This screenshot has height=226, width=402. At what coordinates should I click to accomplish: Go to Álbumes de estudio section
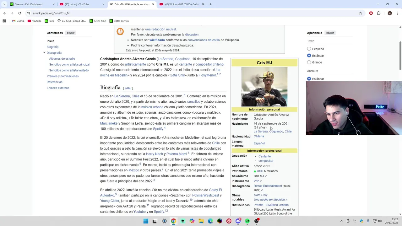tap(62, 59)
